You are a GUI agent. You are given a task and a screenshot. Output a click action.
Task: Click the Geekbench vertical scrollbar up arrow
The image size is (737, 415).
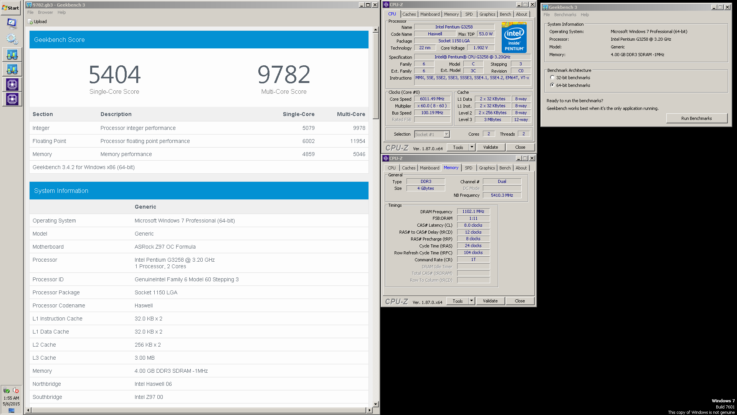[x=376, y=30]
